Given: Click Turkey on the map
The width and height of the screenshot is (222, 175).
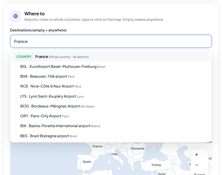Looking at the screenshot, I should pyautogui.click(x=156, y=165).
